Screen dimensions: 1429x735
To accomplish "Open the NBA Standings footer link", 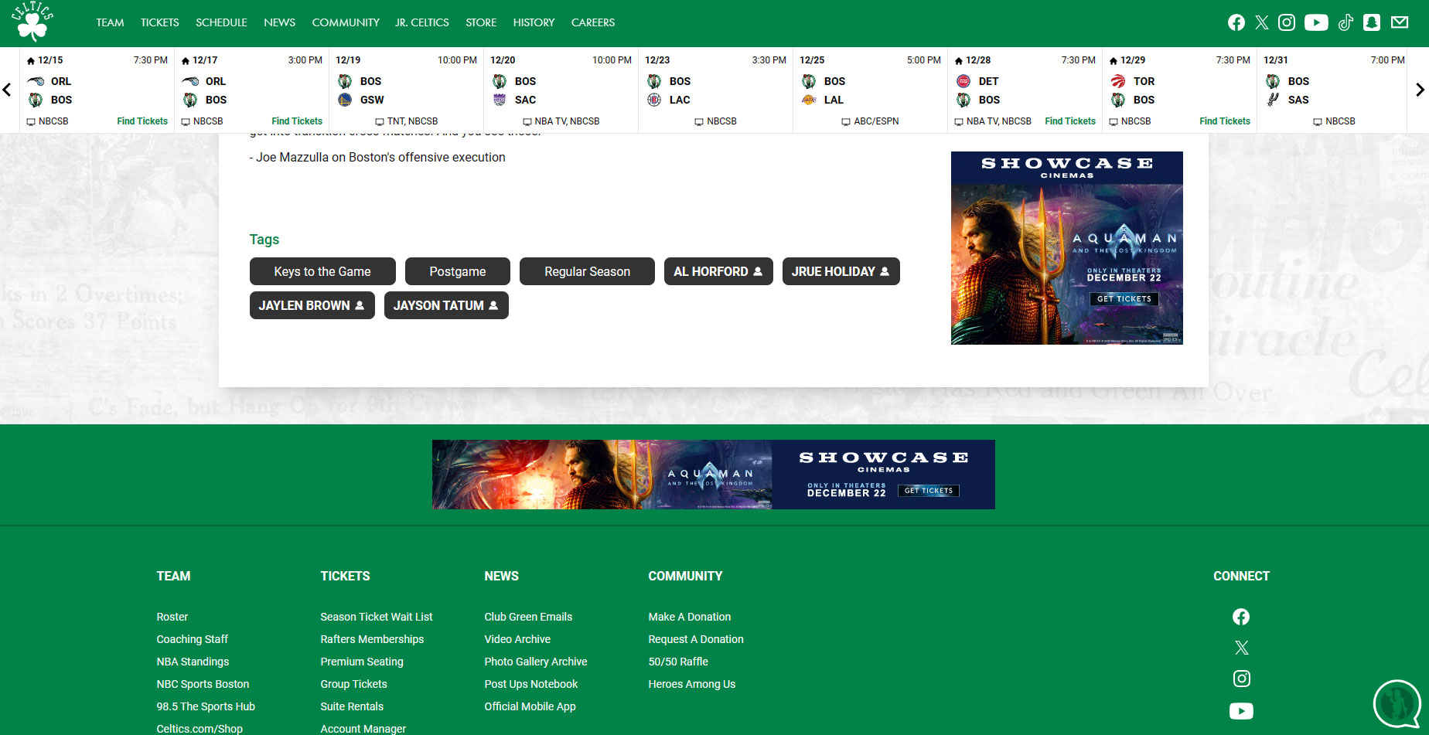I will point(193,662).
